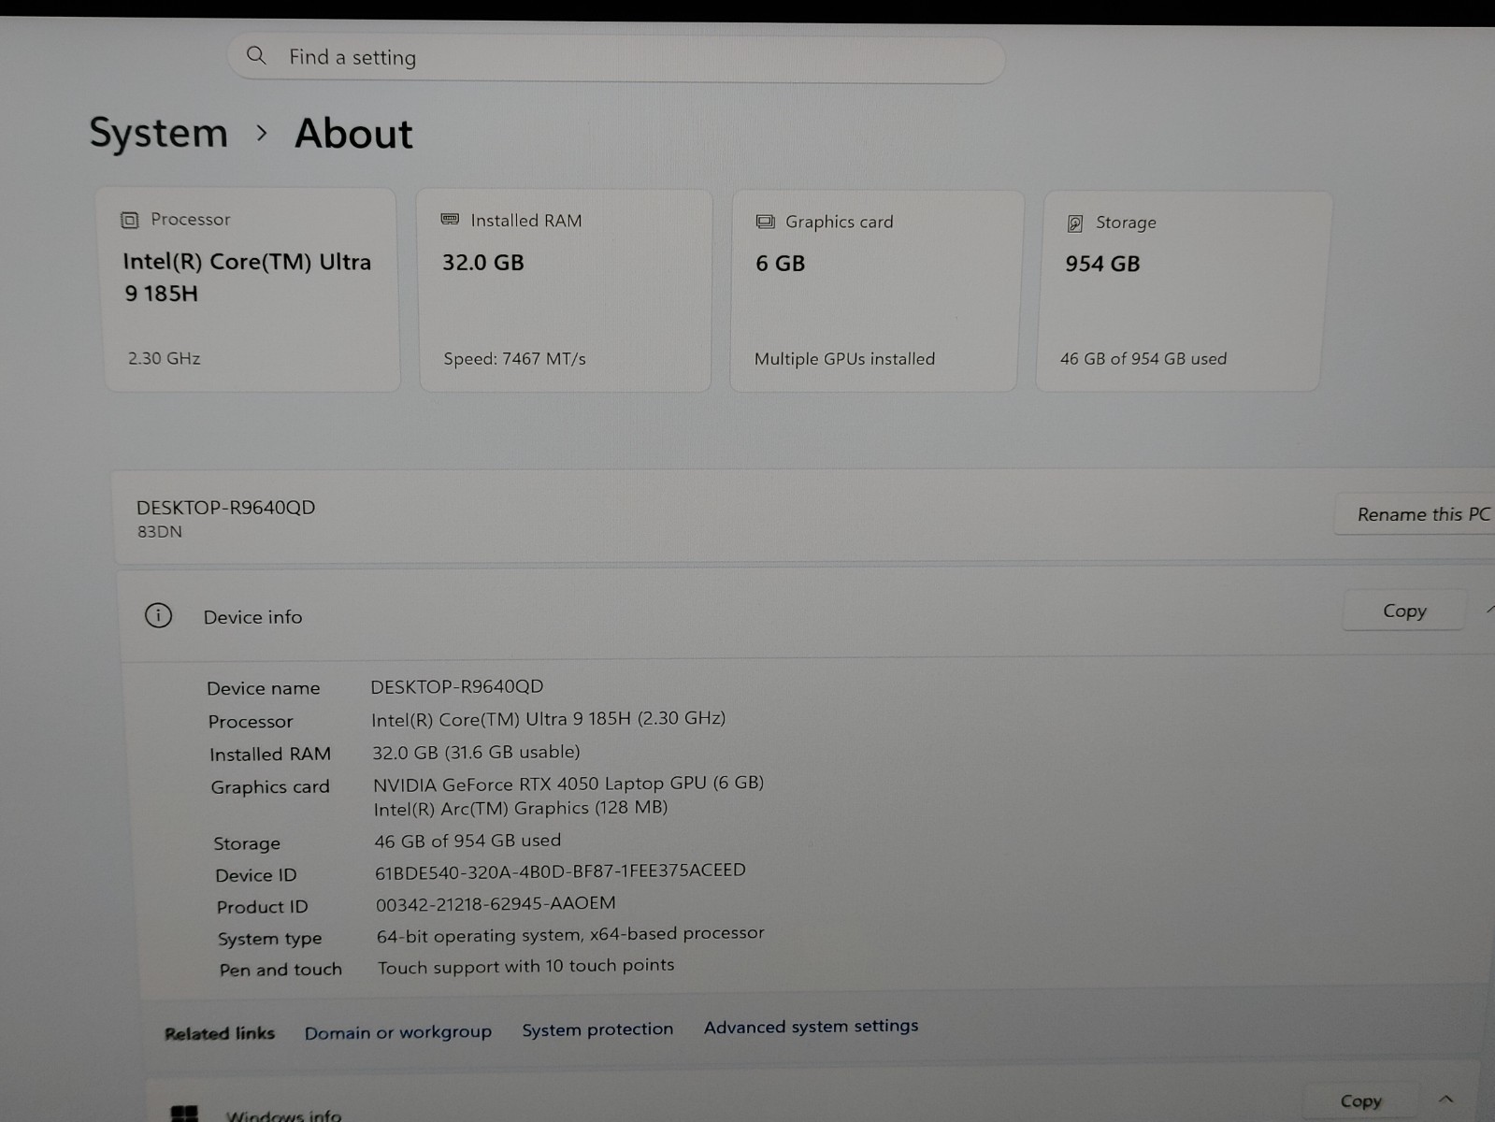The image size is (1495, 1122).
Task: Open the Installed RAM summary card
Action: 565,291
